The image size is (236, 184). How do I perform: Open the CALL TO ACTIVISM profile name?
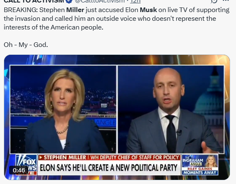[34, 1]
